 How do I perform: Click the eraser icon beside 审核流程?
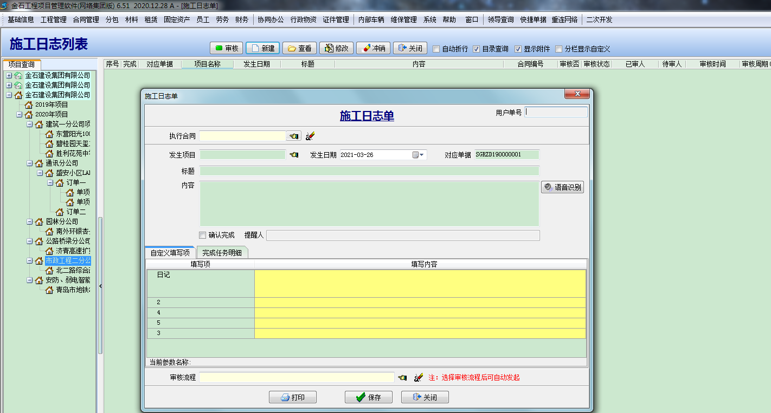tap(419, 377)
